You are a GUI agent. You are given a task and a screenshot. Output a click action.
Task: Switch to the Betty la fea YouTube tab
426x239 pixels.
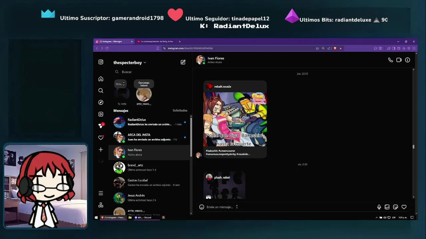click(155, 41)
